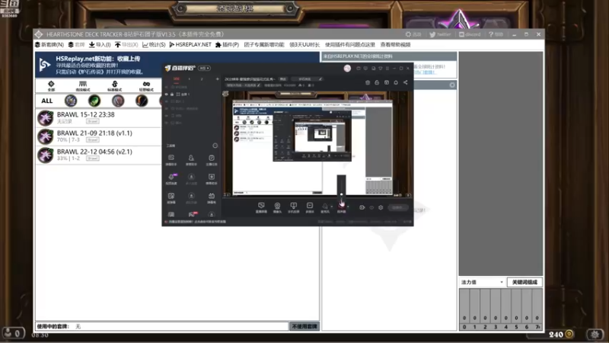
Task: Filter decks by the reddish-grey class icon
Action: tap(118, 101)
